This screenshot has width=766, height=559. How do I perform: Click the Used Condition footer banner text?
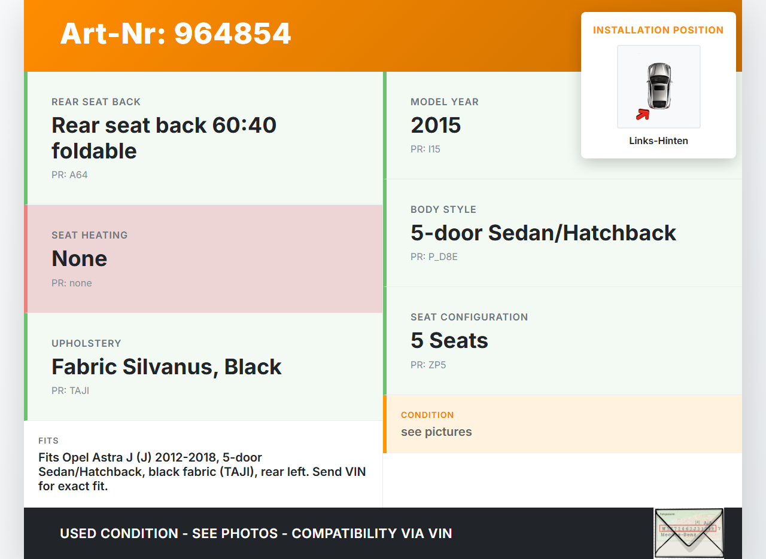[256, 533]
